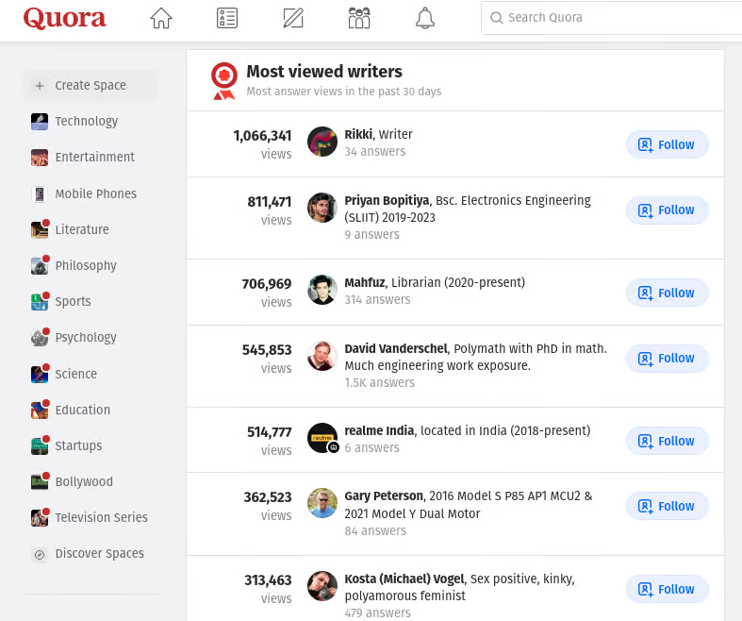Screen dimensions: 742x621
Task: Click the '314 answers' text
Action: pos(377,300)
